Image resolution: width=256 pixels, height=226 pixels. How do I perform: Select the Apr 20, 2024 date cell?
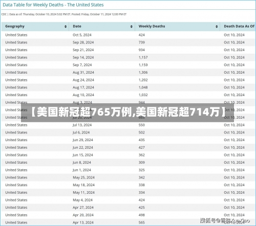point(83,215)
